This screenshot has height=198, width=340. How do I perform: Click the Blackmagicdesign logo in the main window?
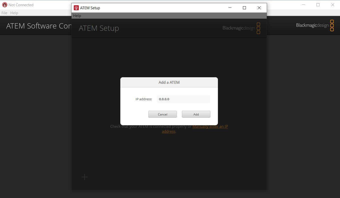(x=315, y=25)
